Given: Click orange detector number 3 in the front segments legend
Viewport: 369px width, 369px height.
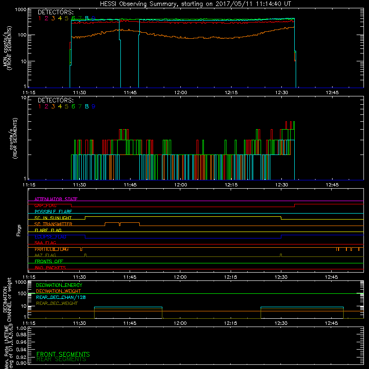Looking at the screenshot, I should (x=53, y=18).
